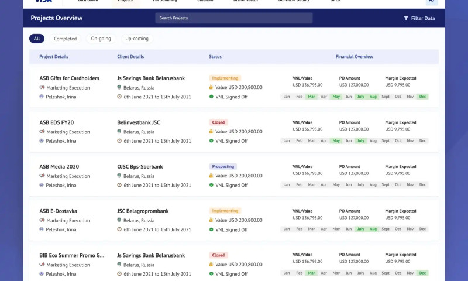468x281 pixels.
Task: Click location icon for Js Savings Bank Belarusbank first row
Action: [119, 88]
